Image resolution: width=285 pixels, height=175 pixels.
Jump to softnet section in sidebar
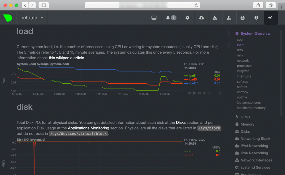tap(242, 87)
